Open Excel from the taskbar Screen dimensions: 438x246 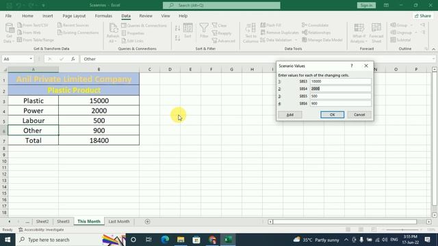click(x=228, y=240)
